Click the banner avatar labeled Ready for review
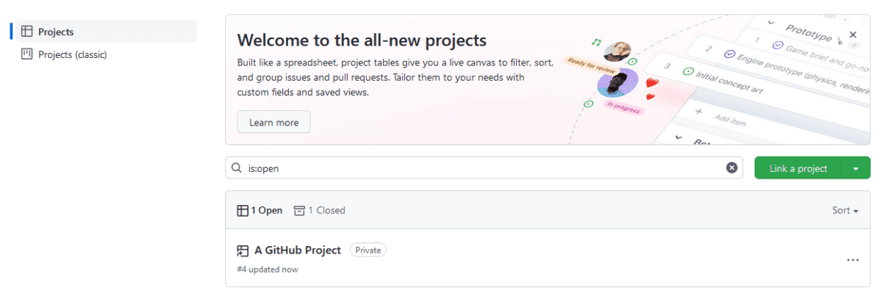882x302 pixels. click(x=617, y=52)
